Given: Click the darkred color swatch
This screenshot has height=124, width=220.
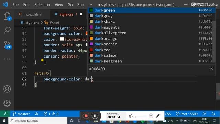Looking at the screenshot, I should click(91, 50).
